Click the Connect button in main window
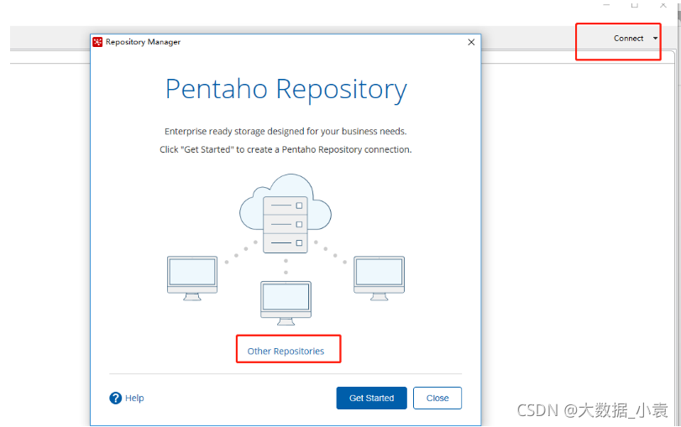Screen dimensions: 681x427 [628, 39]
